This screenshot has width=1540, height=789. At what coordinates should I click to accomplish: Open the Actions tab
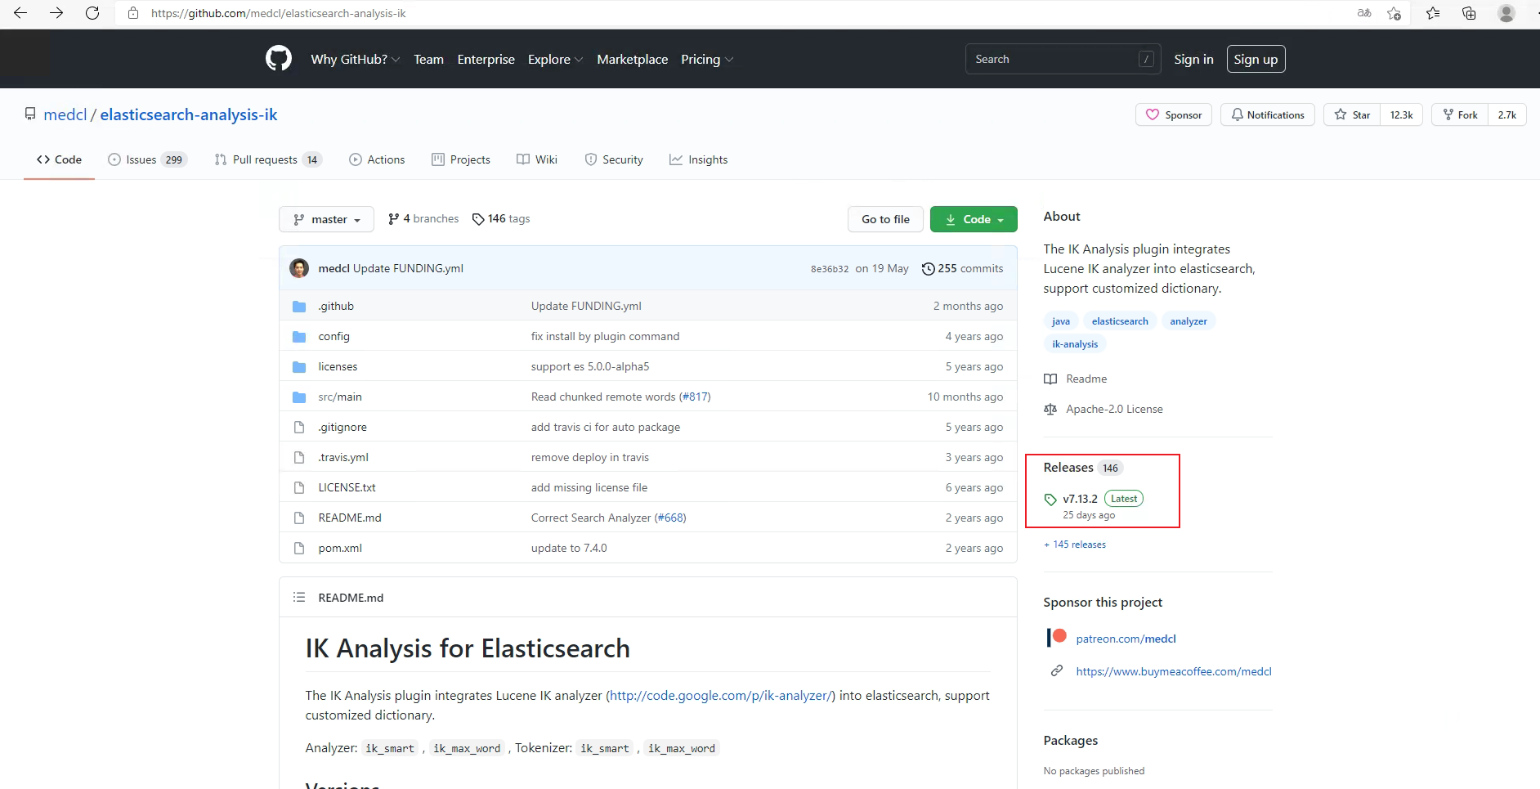click(x=377, y=159)
